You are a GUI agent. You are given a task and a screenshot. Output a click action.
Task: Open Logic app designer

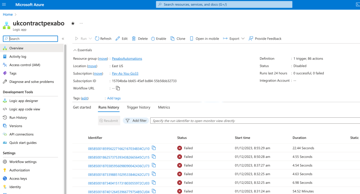coord(24,101)
